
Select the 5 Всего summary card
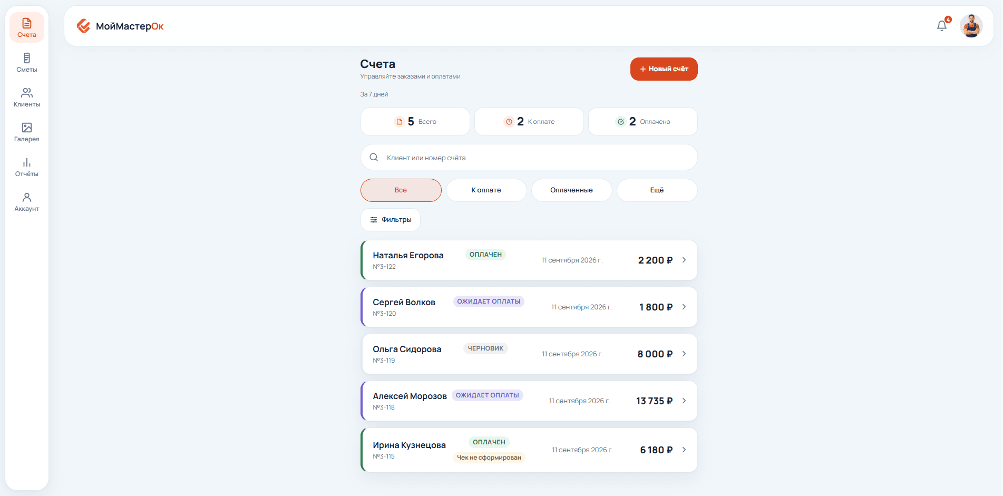pos(415,122)
